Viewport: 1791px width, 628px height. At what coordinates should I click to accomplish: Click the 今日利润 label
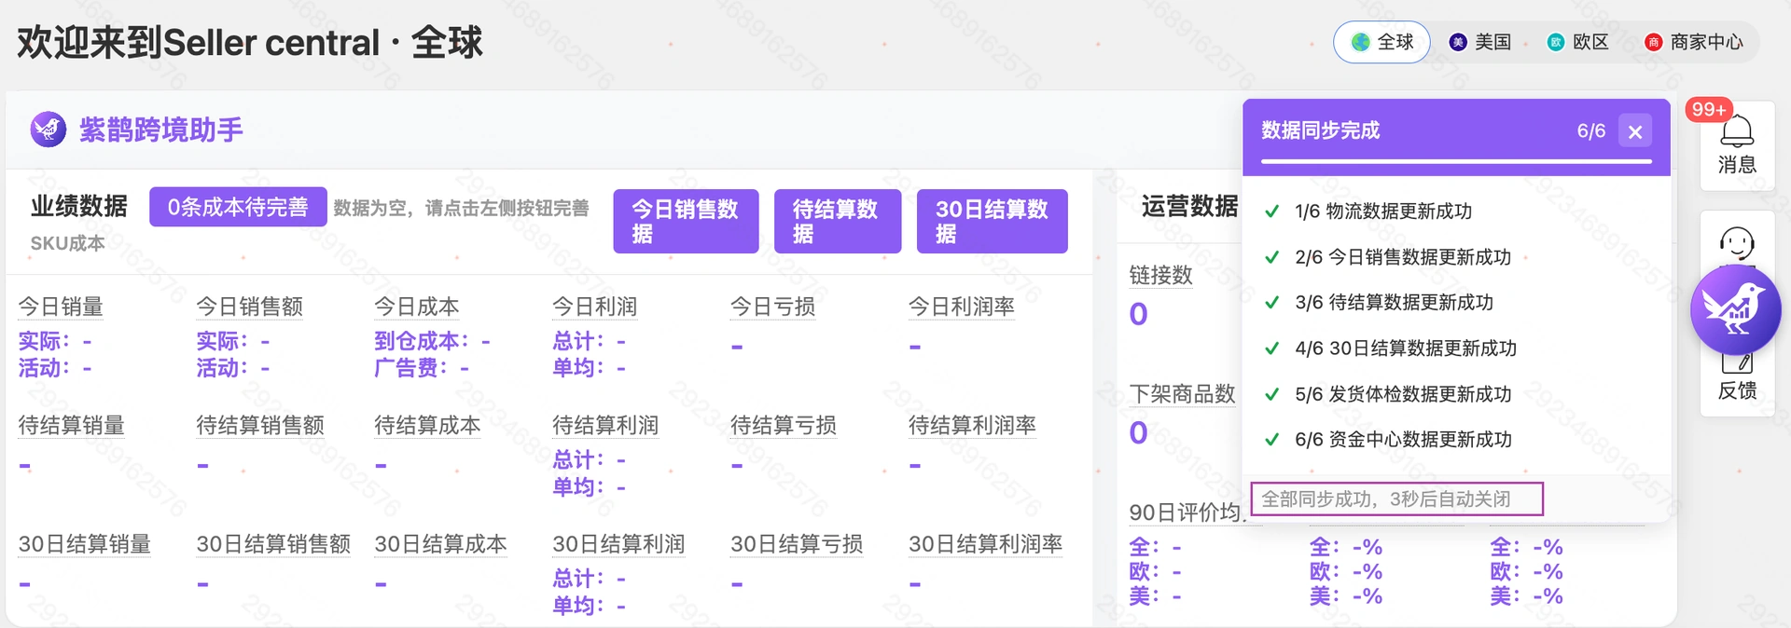click(595, 307)
